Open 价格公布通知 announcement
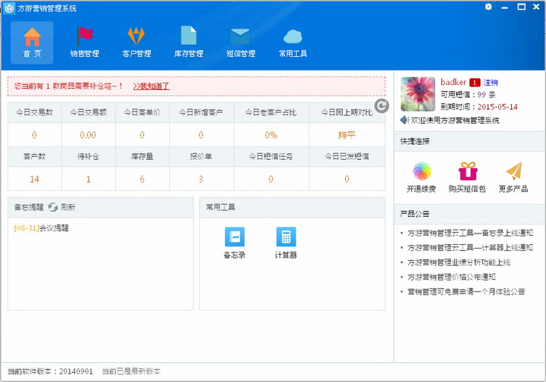Screen dimensions: 546x382 click(451, 277)
